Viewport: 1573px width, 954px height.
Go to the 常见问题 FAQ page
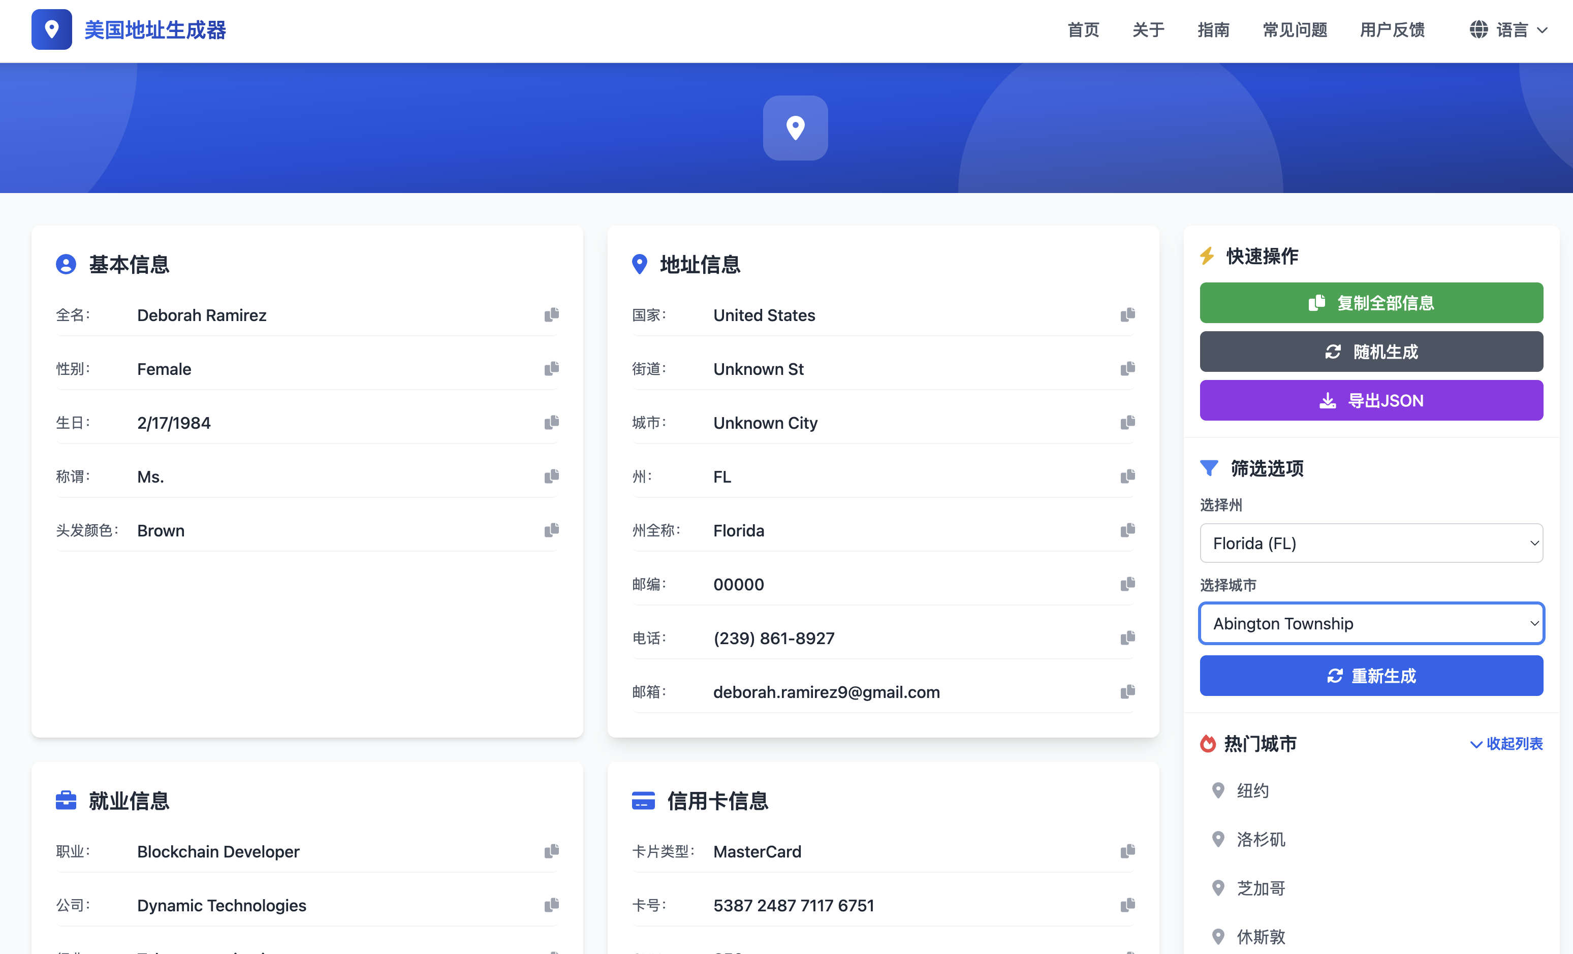point(1295,29)
